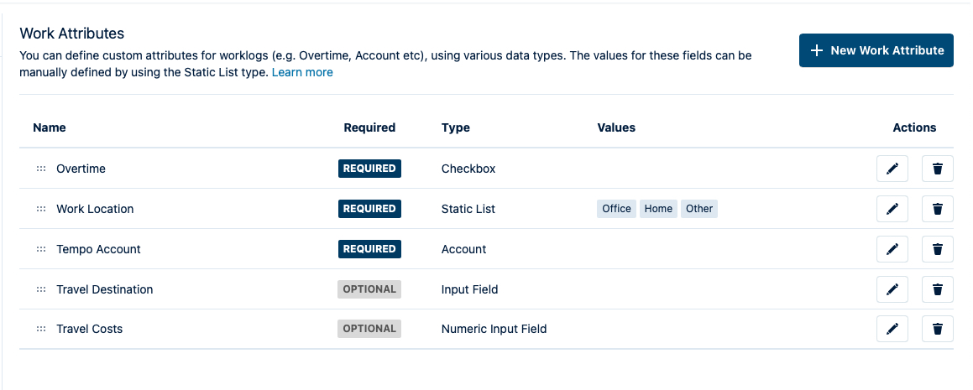Image resolution: width=973 pixels, height=390 pixels.
Task: Remove the Travel Costs attribute
Action: (x=937, y=329)
